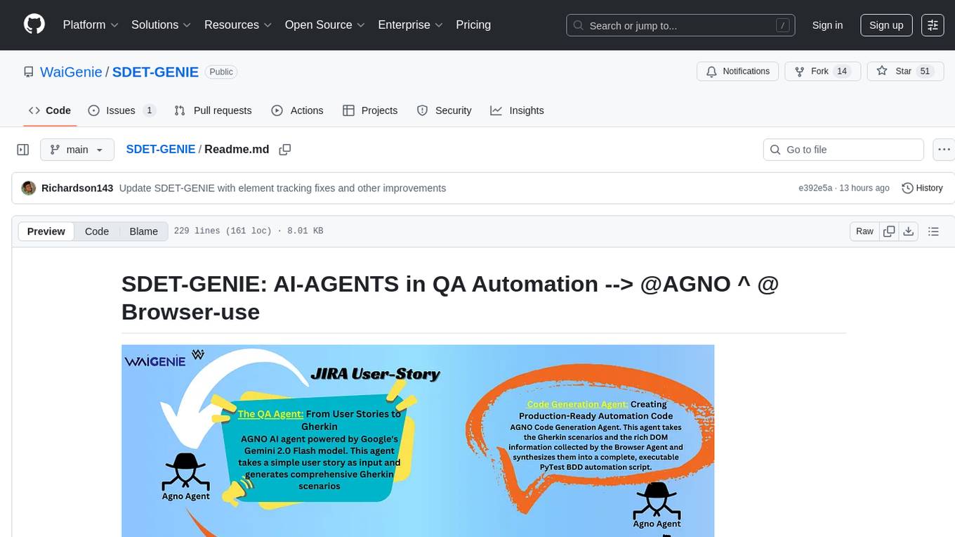
Task: Switch to the Projects tab
Action: tap(370, 110)
